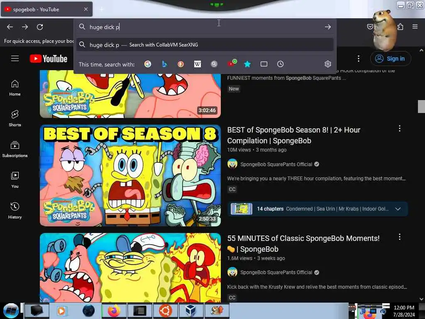Screen dimensions: 425x319
Task: Click the New badge under first video
Action: click(234, 89)
